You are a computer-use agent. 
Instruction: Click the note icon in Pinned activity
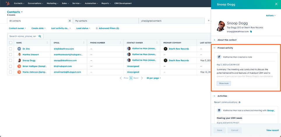click(219, 57)
